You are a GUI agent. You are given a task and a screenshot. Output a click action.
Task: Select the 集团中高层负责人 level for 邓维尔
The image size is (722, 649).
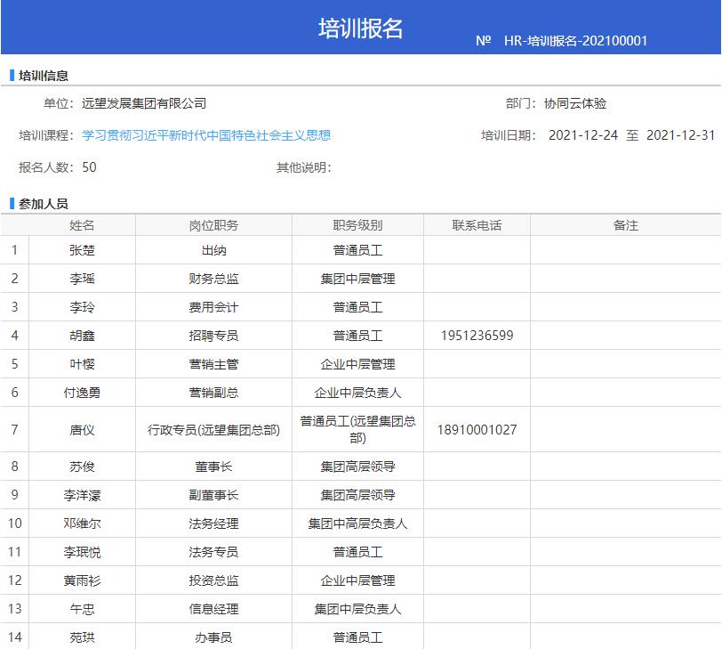pyautogui.click(x=357, y=523)
